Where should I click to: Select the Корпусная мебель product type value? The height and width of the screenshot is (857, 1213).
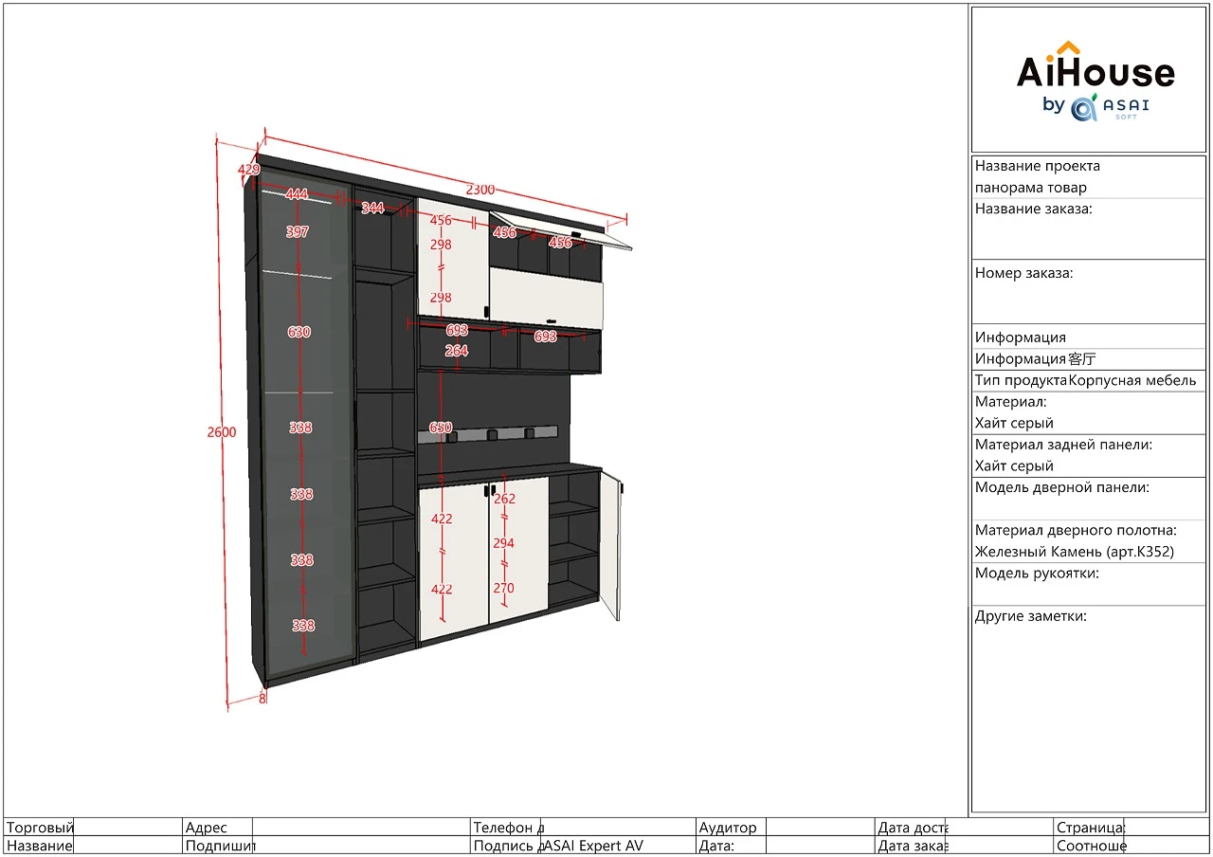tap(1132, 381)
